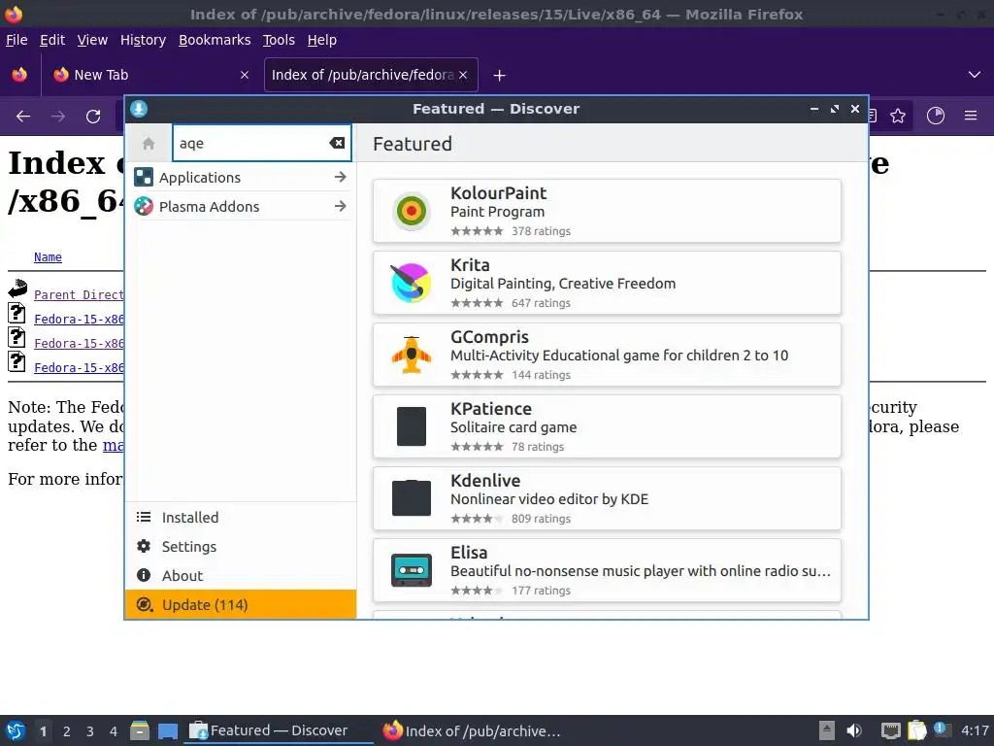Open the View menu
The image size is (994, 746).
92,40
